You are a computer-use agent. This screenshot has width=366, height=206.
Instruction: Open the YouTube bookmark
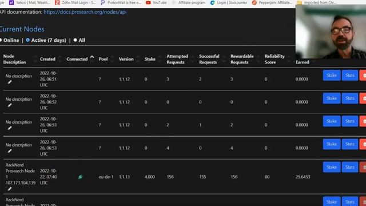click(x=156, y=2)
